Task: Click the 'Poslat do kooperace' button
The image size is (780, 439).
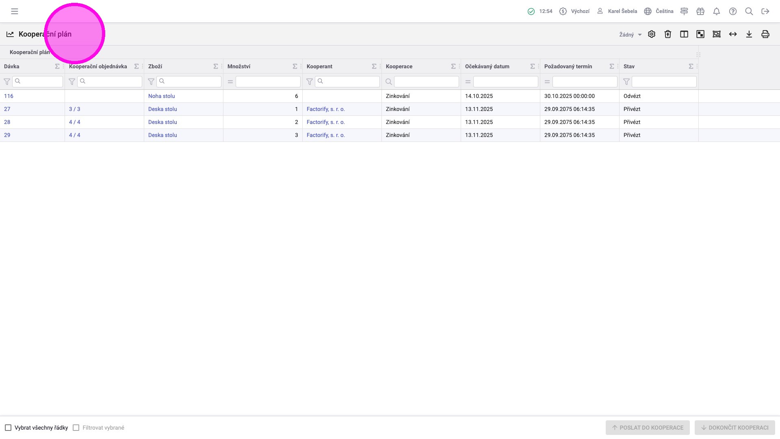Action: pyautogui.click(x=648, y=428)
